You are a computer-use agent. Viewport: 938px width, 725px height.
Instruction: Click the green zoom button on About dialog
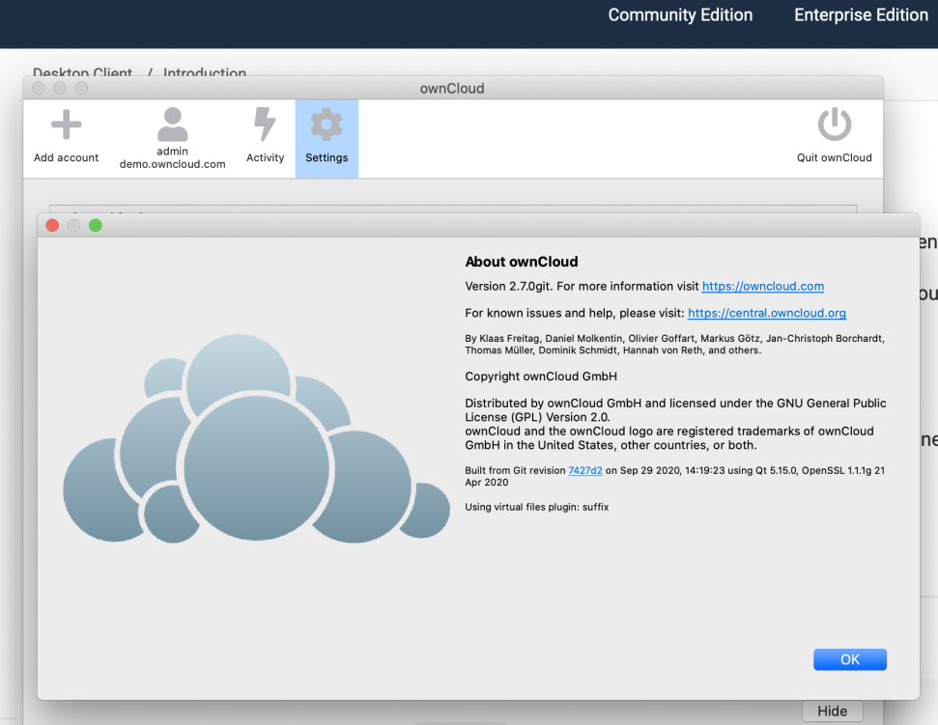pos(95,225)
